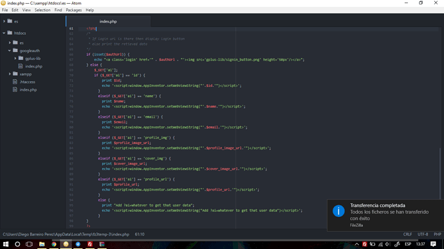444x249 pixels.
Task: Collapse the htdocs project folder
Action: click(4, 33)
